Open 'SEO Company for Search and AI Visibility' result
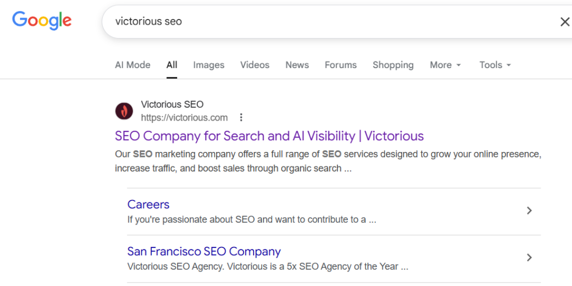The height and width of the screenshot is (286, 572). tap(269, 136)
